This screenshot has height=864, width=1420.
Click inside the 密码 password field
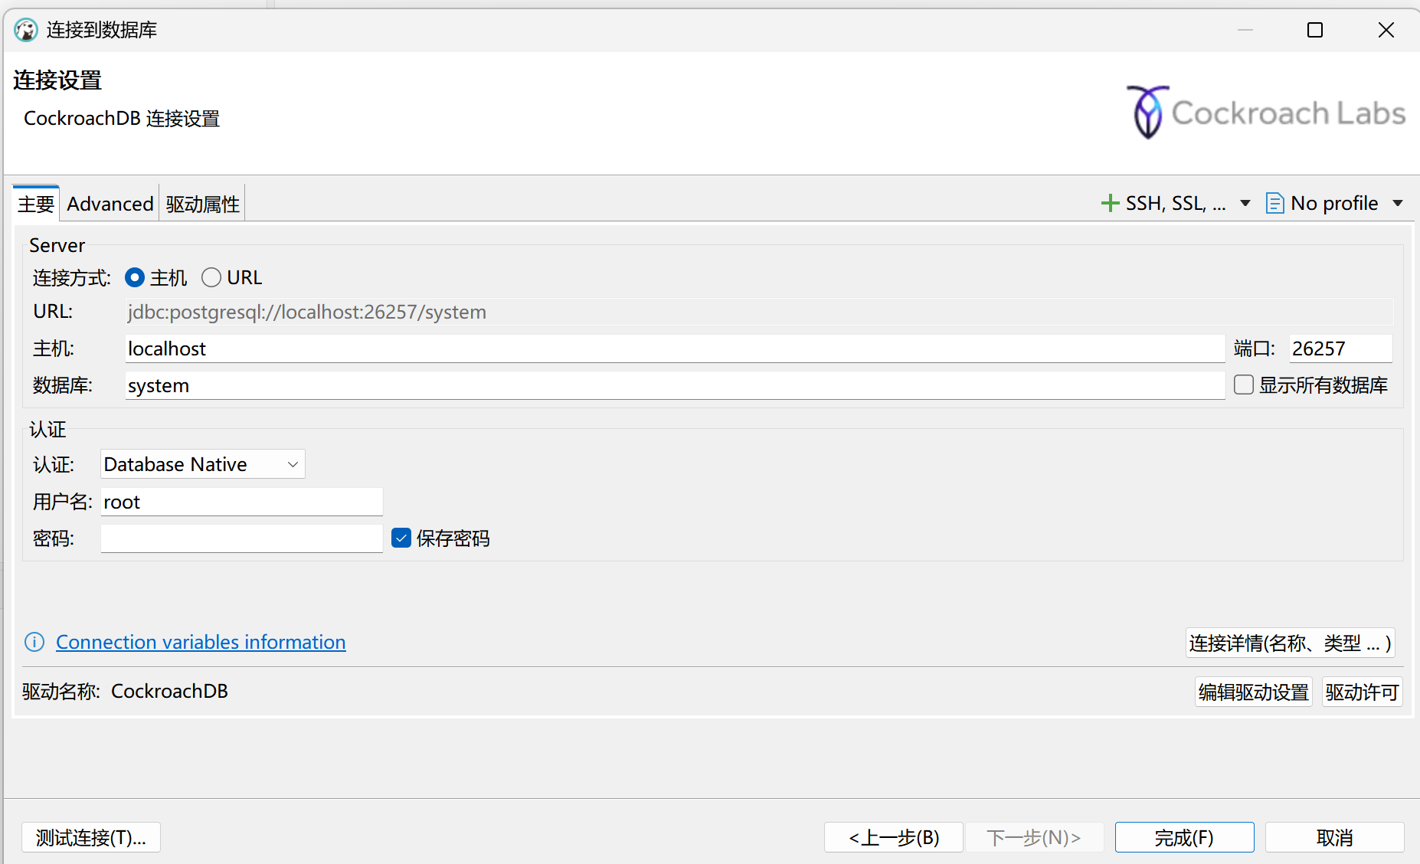[240, 538]
